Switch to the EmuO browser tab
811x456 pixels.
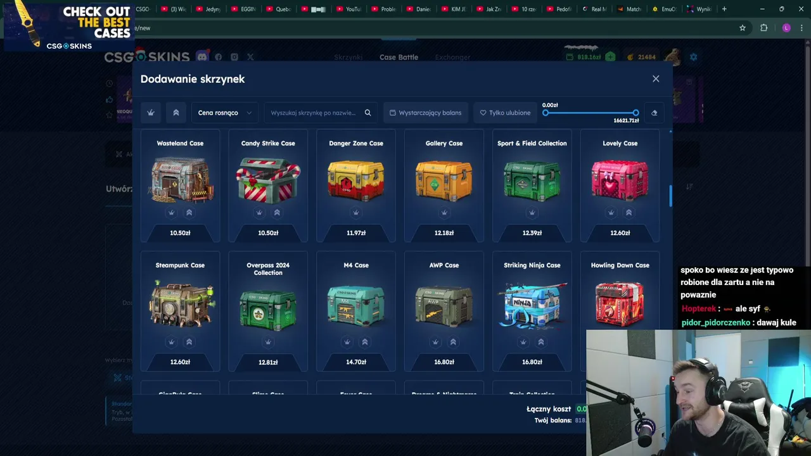pyautogui.click(x=664, y=9)
